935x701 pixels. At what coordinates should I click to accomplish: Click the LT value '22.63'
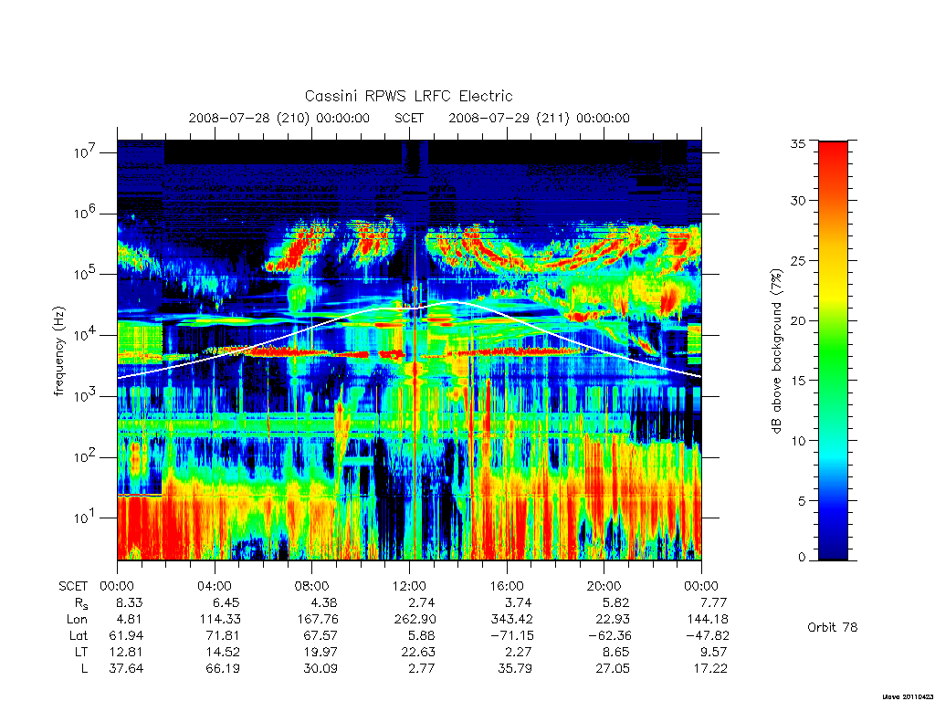(x=418, y=652)
